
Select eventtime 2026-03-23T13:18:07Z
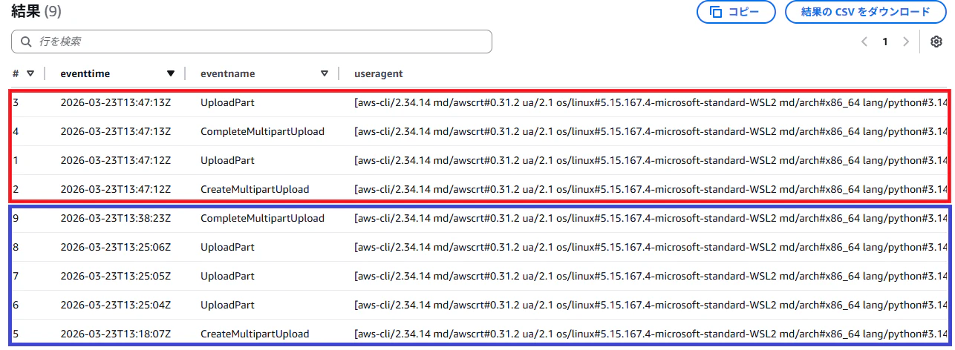[x=116, y=334]
